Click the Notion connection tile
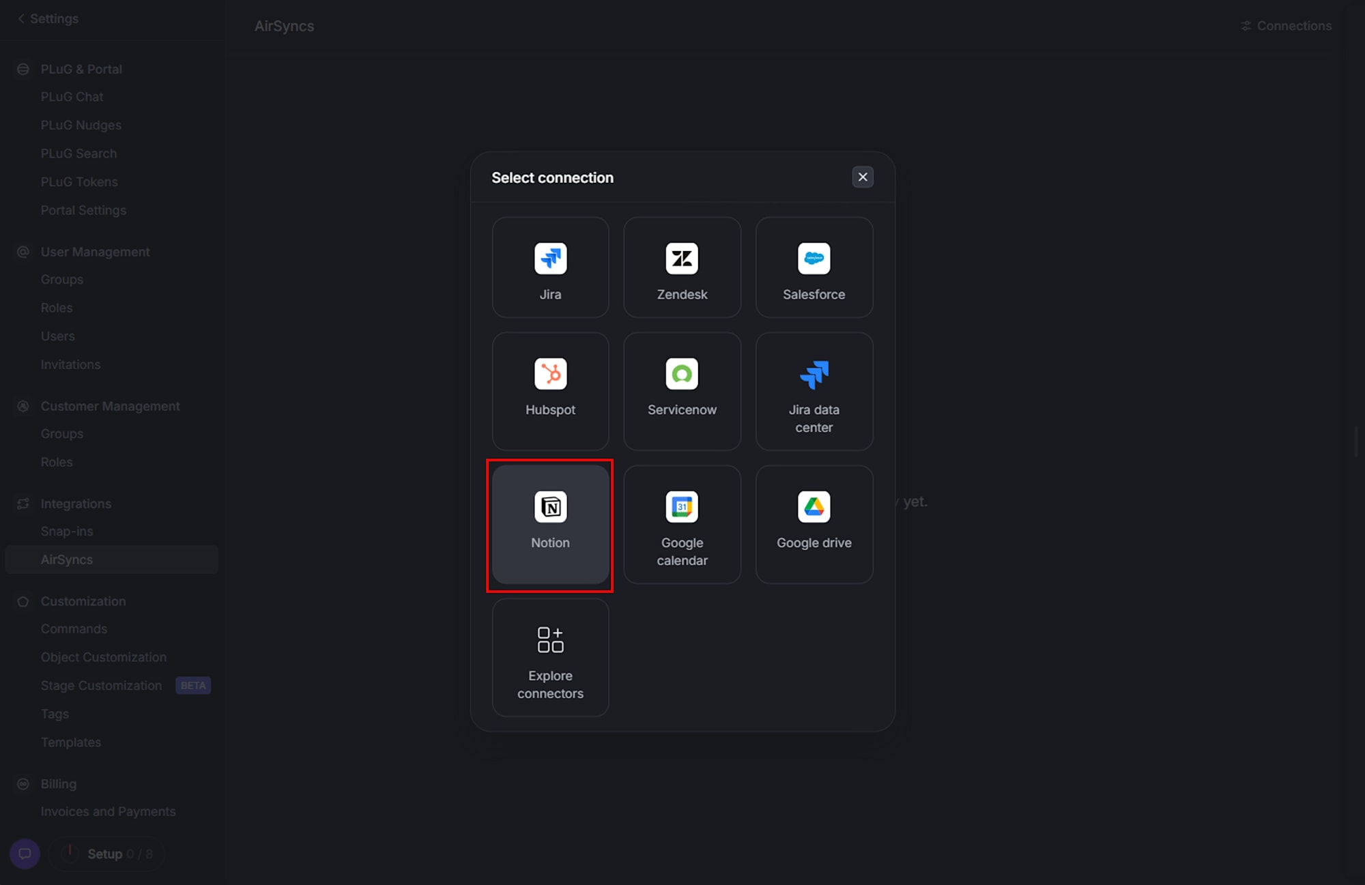This screenshot has width=1365, height=885. click(550, 524)
